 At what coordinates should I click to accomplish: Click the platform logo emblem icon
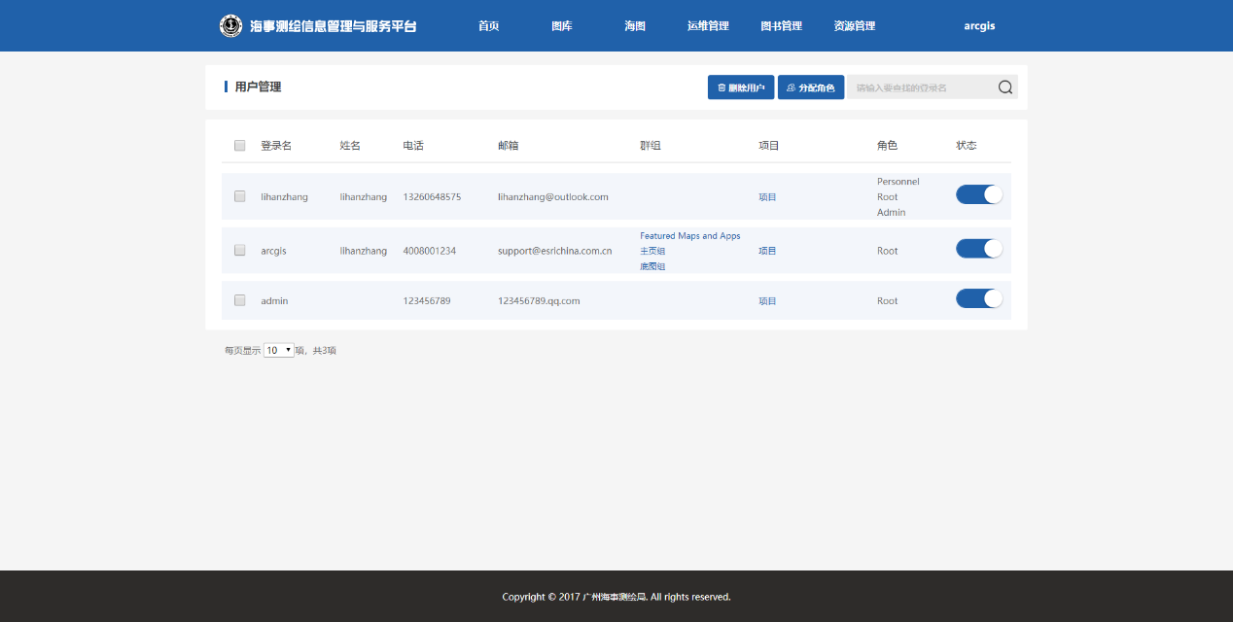tap(230, 26)
